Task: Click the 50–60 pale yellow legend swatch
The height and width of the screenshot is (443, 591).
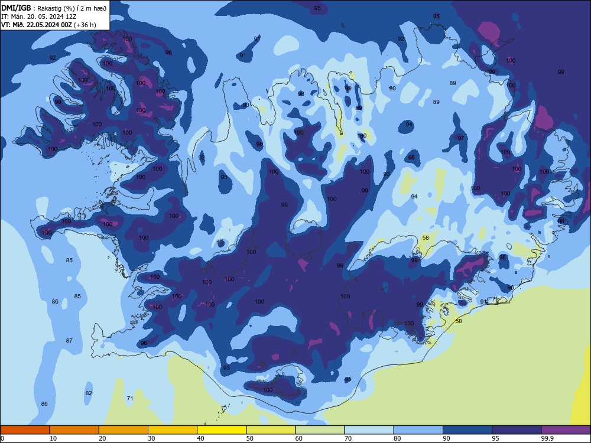Action: click(x=271, y=430)
